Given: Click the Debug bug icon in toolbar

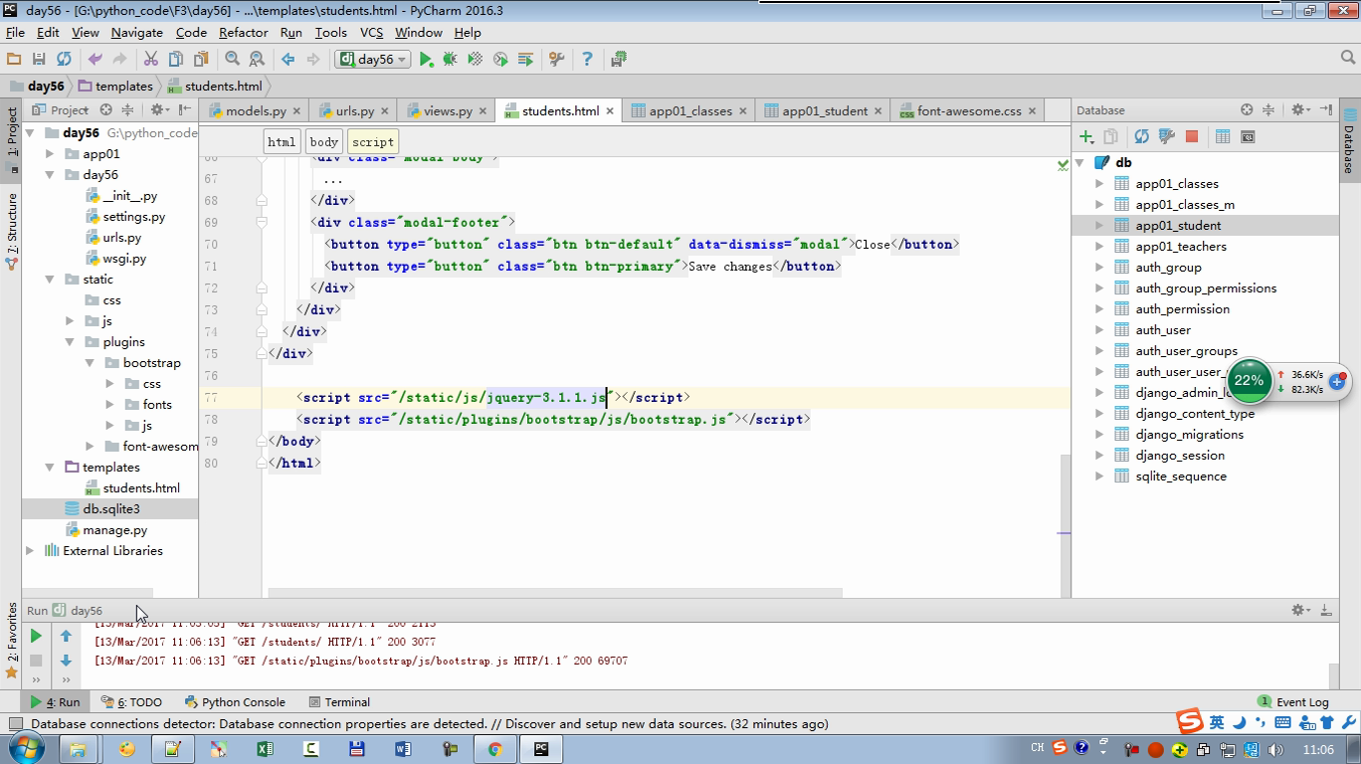Looking at the screenshot, I should point(451,60).
